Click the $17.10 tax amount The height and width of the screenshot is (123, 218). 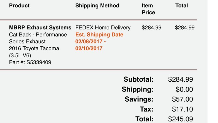(182, 109)
